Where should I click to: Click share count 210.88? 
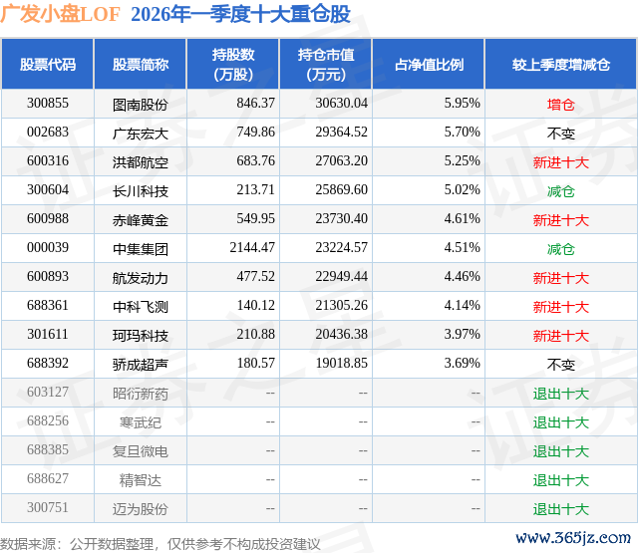click(x=256, y=334)
